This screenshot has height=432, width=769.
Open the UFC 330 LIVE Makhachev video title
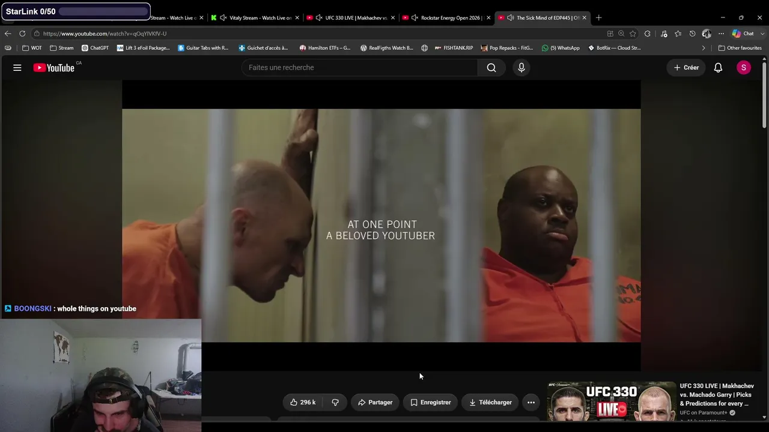(x=717, y=395)
